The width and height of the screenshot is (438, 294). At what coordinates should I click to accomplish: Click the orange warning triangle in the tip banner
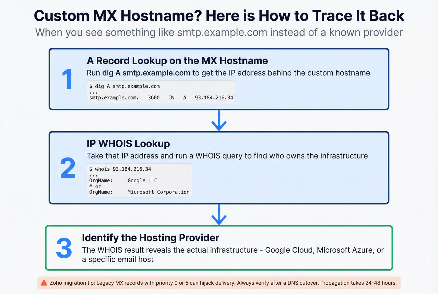tap(43, 283)
